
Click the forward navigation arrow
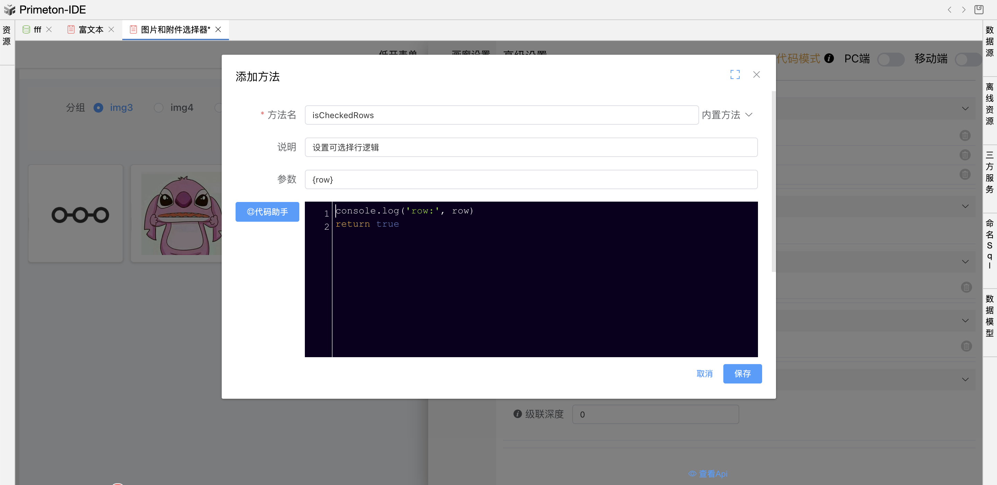[x=964, y=10]
